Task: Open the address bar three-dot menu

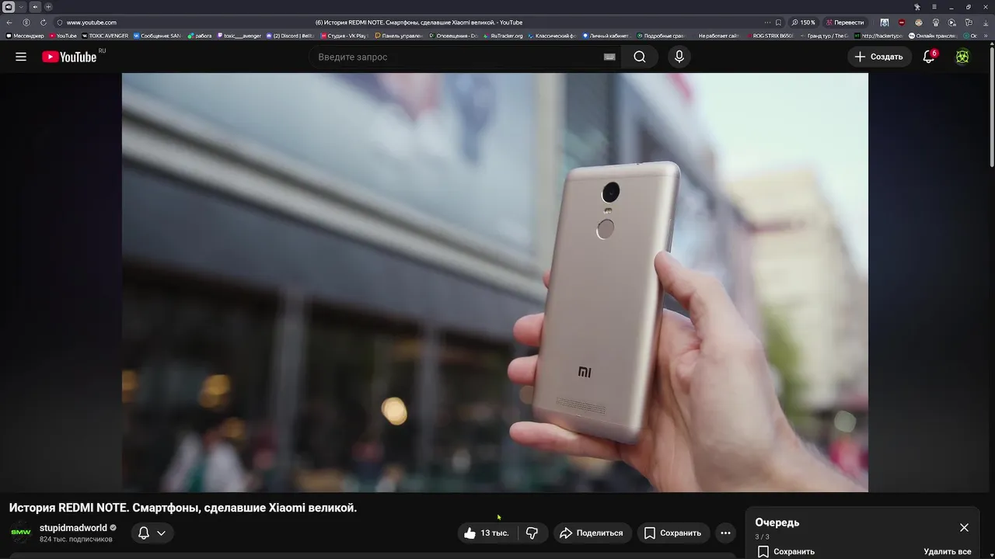Action: click(767, 23)
